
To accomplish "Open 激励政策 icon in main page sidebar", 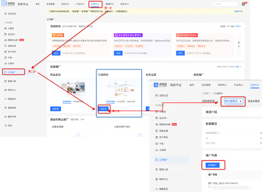I will point(5,108).
